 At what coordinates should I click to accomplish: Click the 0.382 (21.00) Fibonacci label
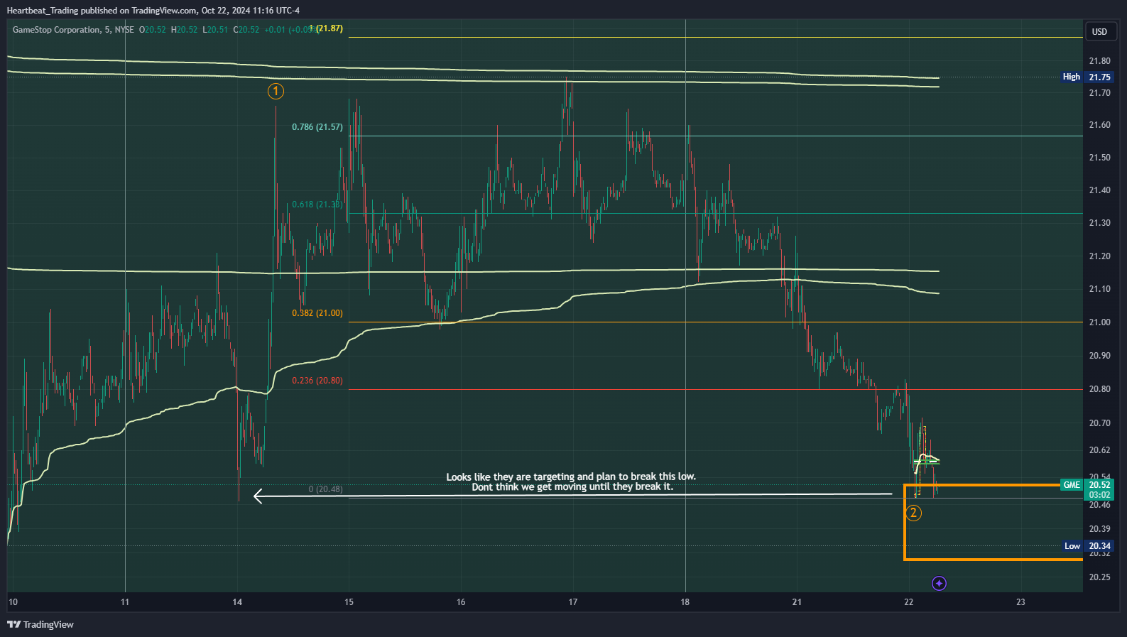coord(317,313)
